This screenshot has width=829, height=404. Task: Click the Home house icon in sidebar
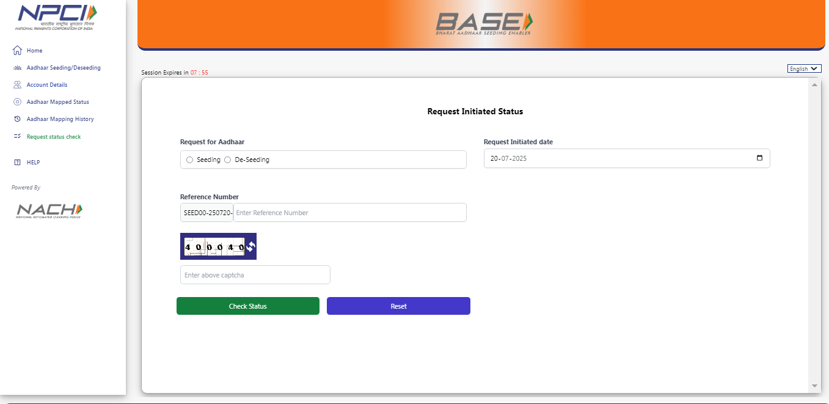coord(17,51)
